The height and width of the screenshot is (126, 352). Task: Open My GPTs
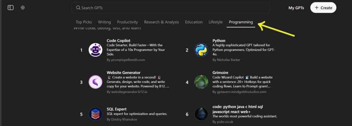[x=296, y=8]
